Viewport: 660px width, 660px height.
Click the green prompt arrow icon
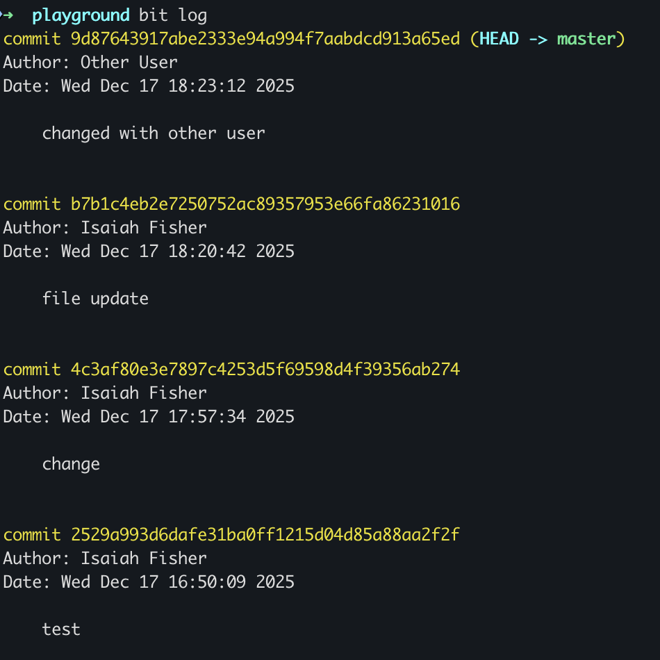tap(7, 15)
